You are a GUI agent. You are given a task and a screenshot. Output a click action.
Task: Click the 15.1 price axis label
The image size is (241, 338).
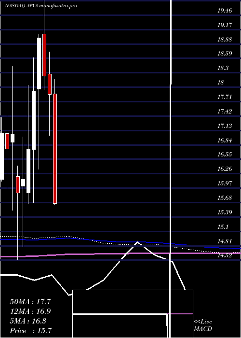(x=223, y=226)
